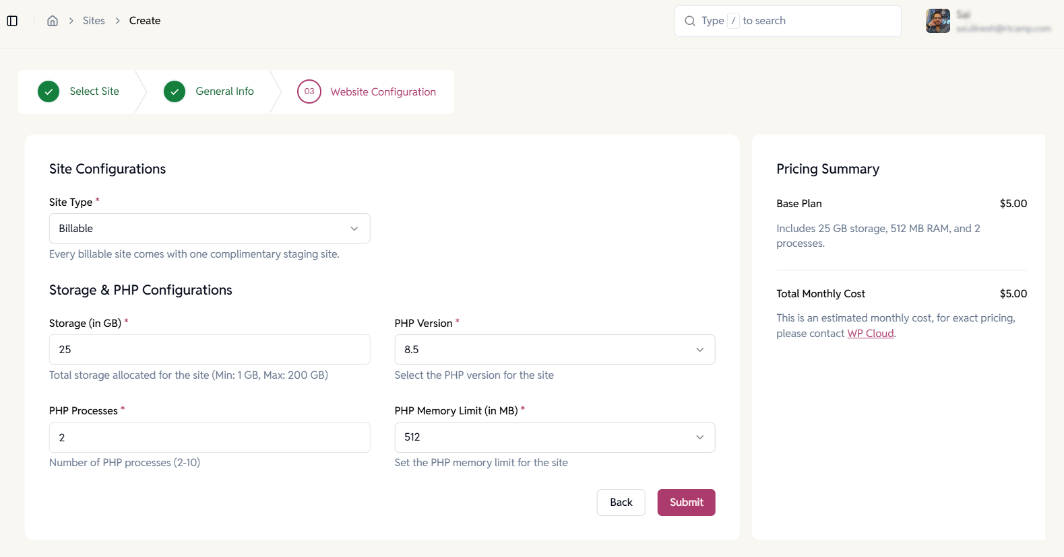Go to the home icon breadcrumb
This screenshot has width=1064, height=557.
pos(53,21)
